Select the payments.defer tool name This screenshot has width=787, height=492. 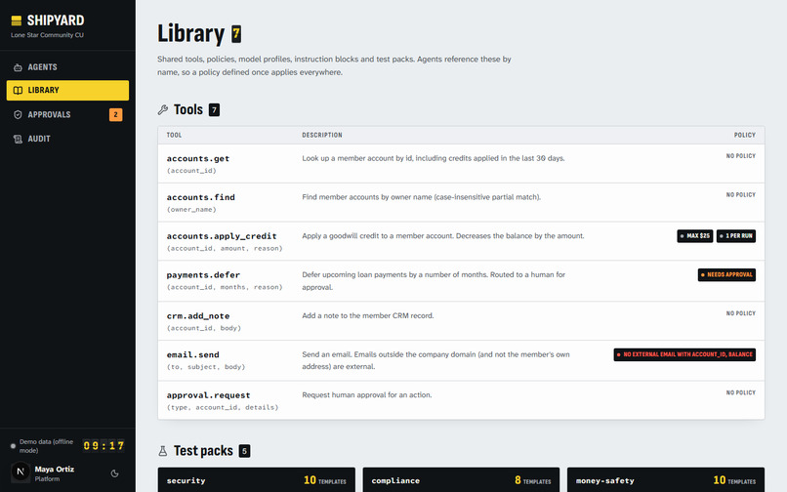[203, 275]
